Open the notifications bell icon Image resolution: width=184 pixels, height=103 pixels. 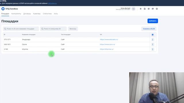(x=141, y=9)
